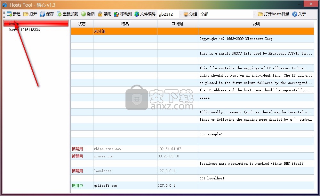Screen dimensions: 320x196
Task: Click the '::1 localhost' comment cell
Action: pos(256,178)
